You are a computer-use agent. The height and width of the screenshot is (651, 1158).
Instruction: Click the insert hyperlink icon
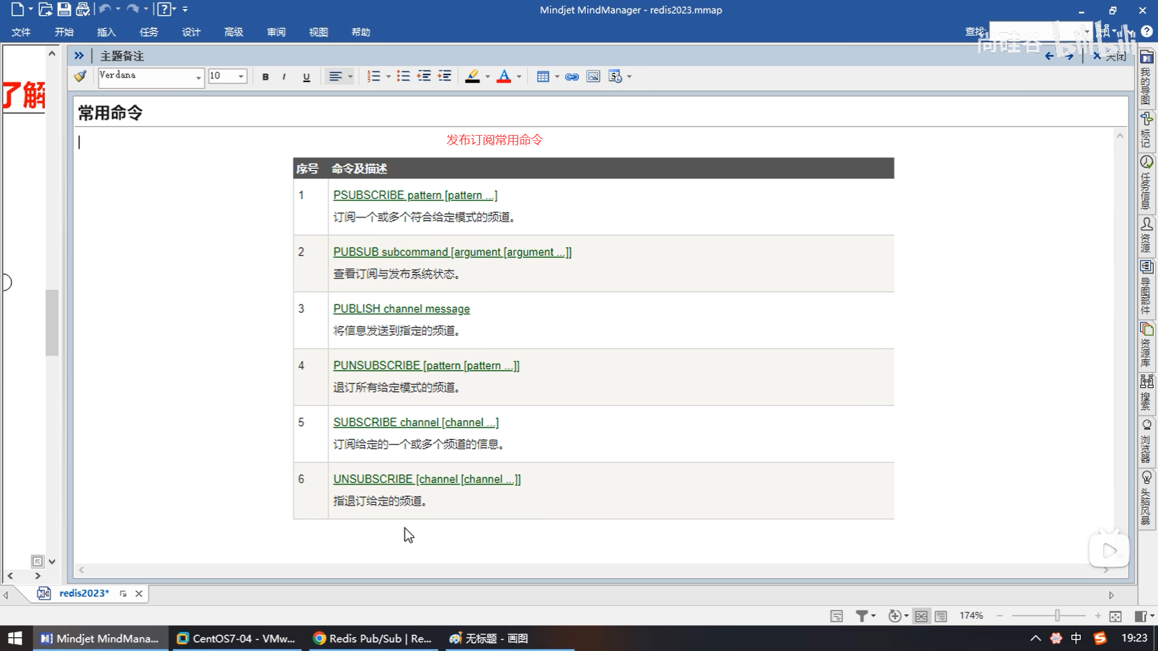572,77
